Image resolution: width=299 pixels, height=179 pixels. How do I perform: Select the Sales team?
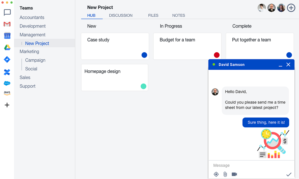coord(25,78)
